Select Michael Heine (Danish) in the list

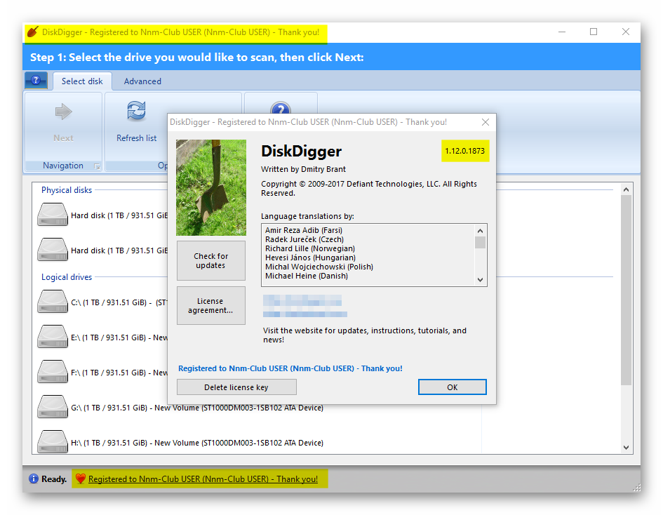tap(307, 276)
